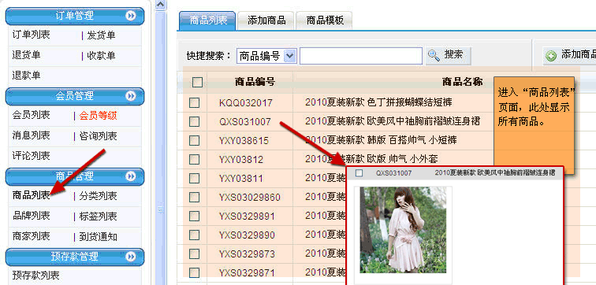The image size is (596, 285).
Task: Click product code YXY03812
Action: point(241,159)
